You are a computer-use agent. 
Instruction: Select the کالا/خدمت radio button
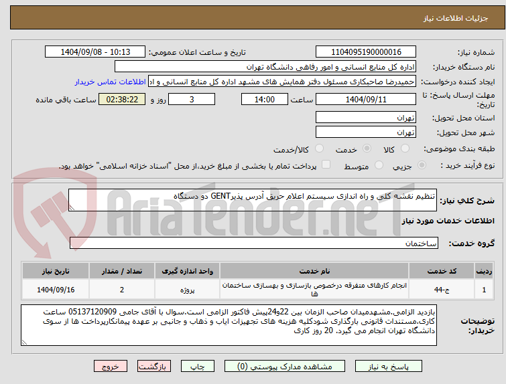319,149
